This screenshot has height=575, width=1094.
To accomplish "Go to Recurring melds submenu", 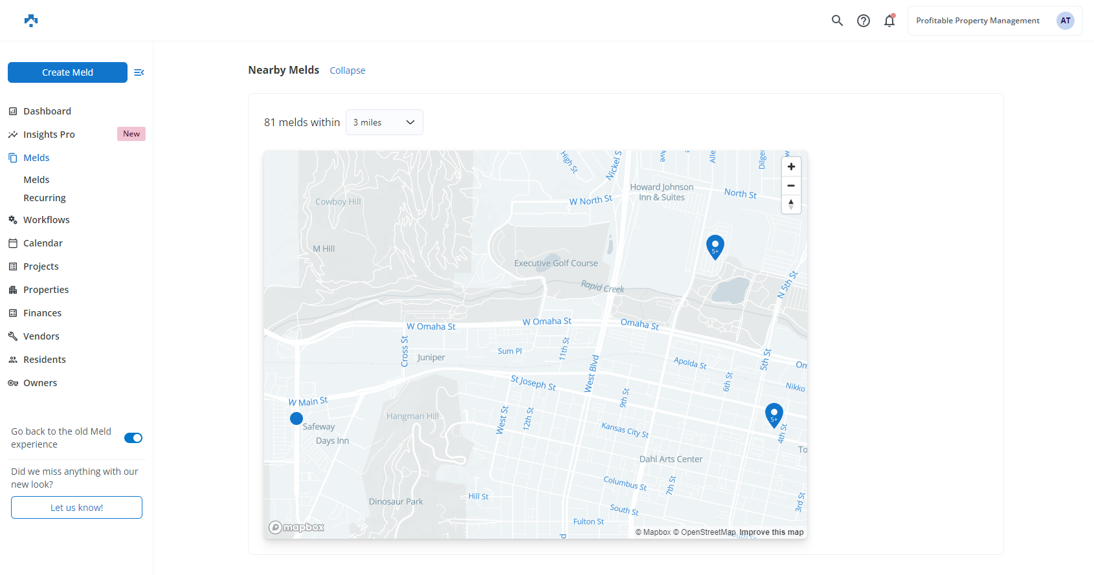I will point(45,198).
